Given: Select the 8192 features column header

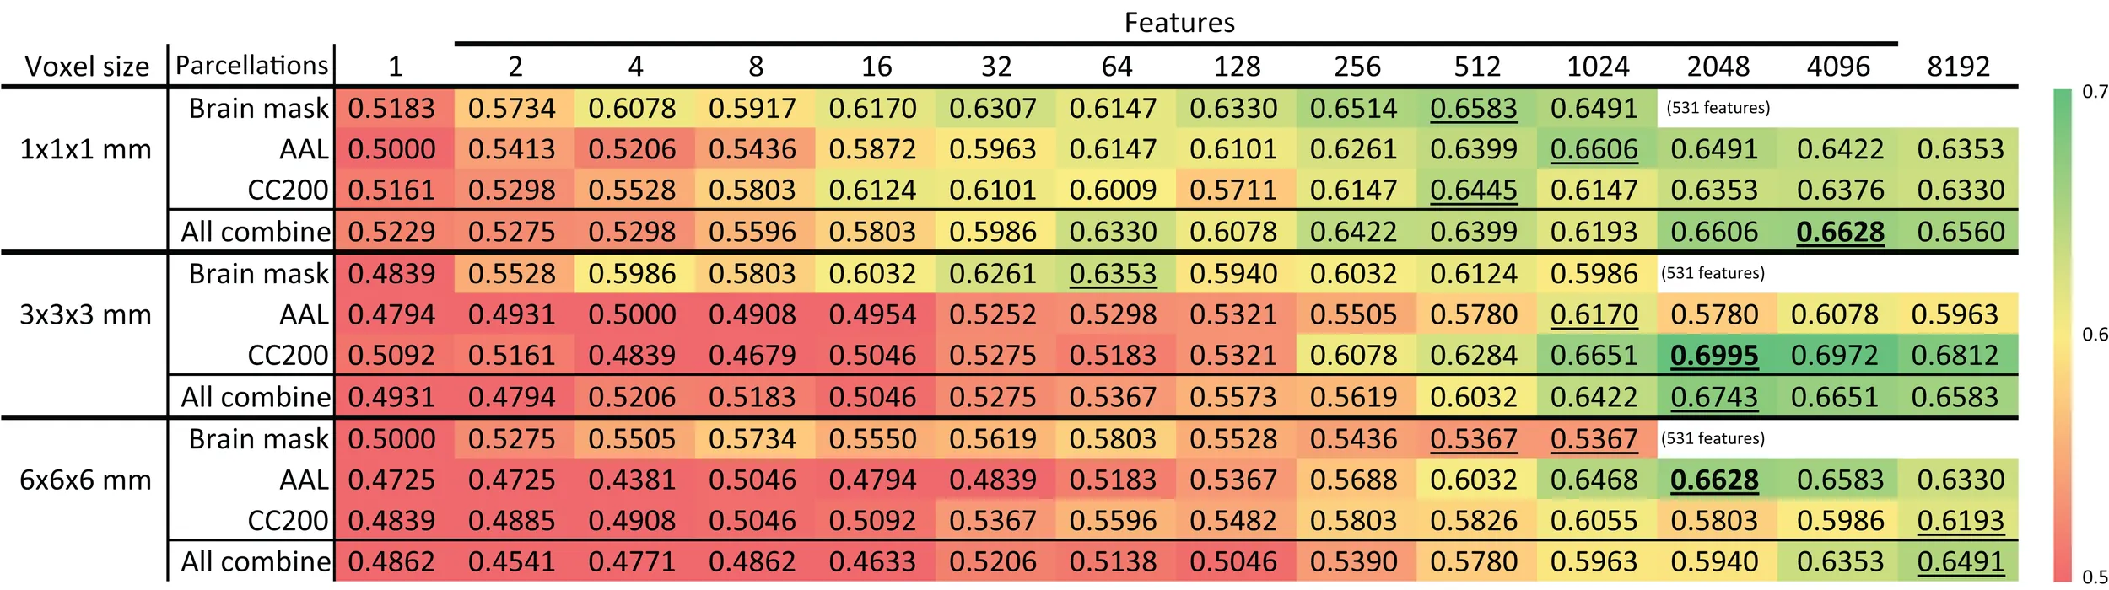Looking at the screenshot, I should pyautogui.click(x=1958, y=67).
